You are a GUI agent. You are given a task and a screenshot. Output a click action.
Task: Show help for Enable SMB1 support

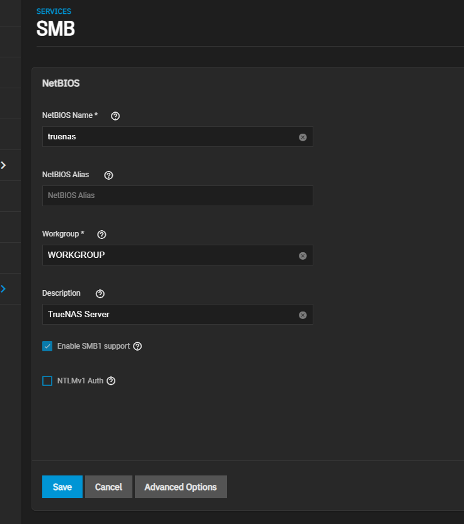coord(137,346)
